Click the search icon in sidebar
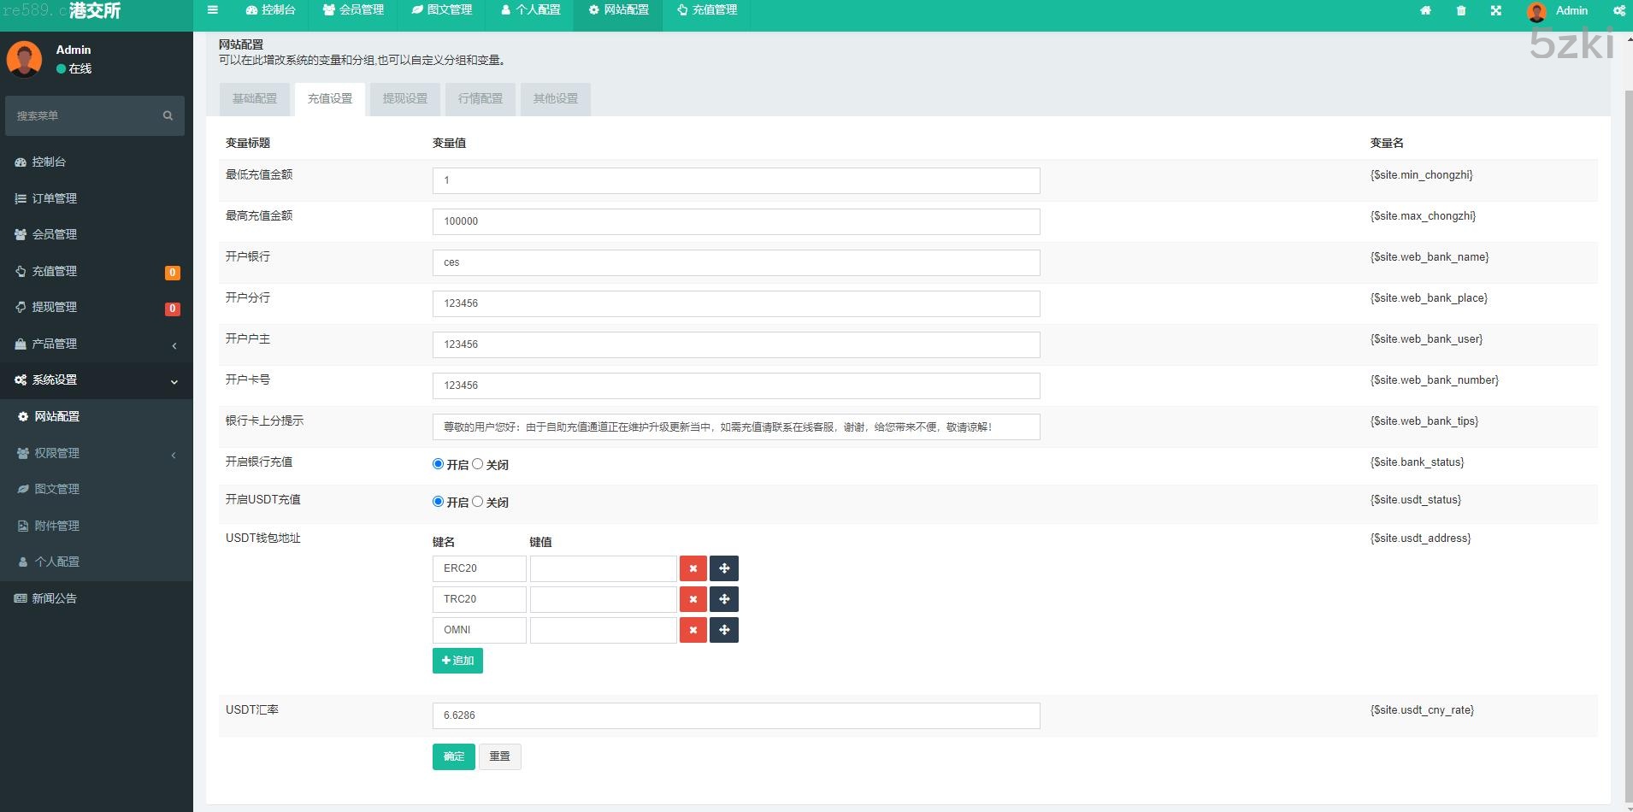 (168, 115)
